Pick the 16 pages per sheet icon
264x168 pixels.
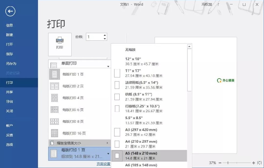pyautogui.click(x=54, y=133)
